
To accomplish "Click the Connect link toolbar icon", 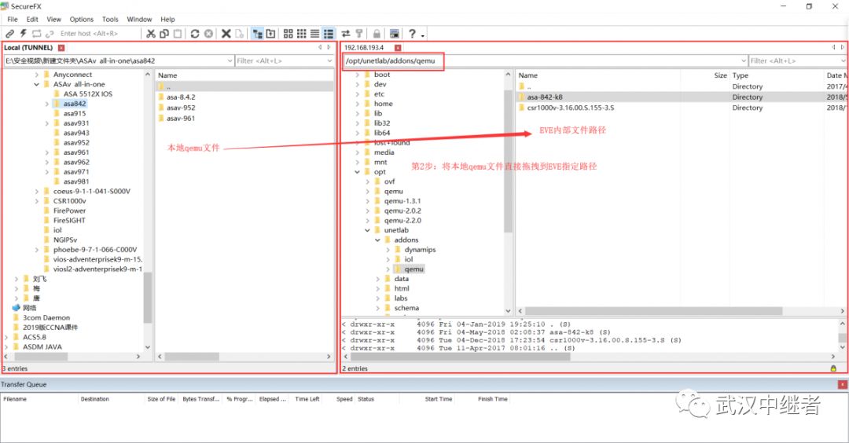I will point(9,34).
